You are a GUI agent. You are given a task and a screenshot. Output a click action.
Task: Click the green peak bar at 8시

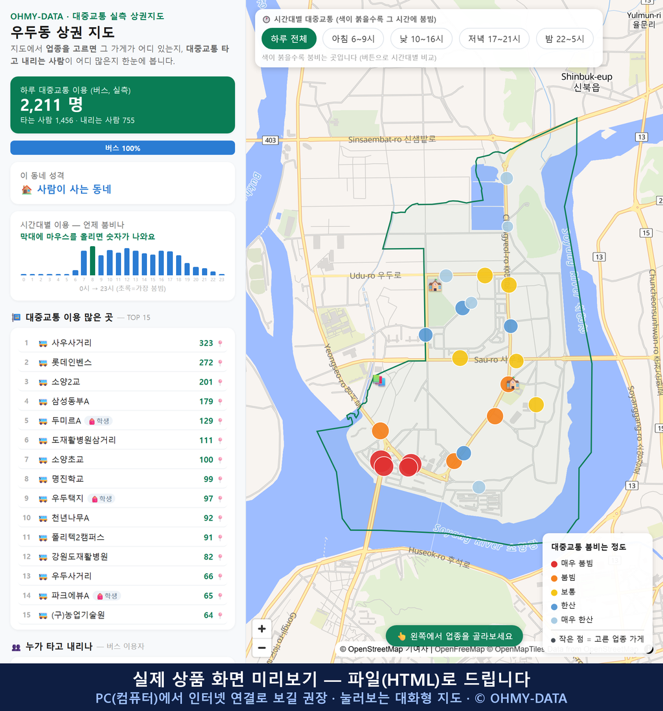tap(93, 261)
